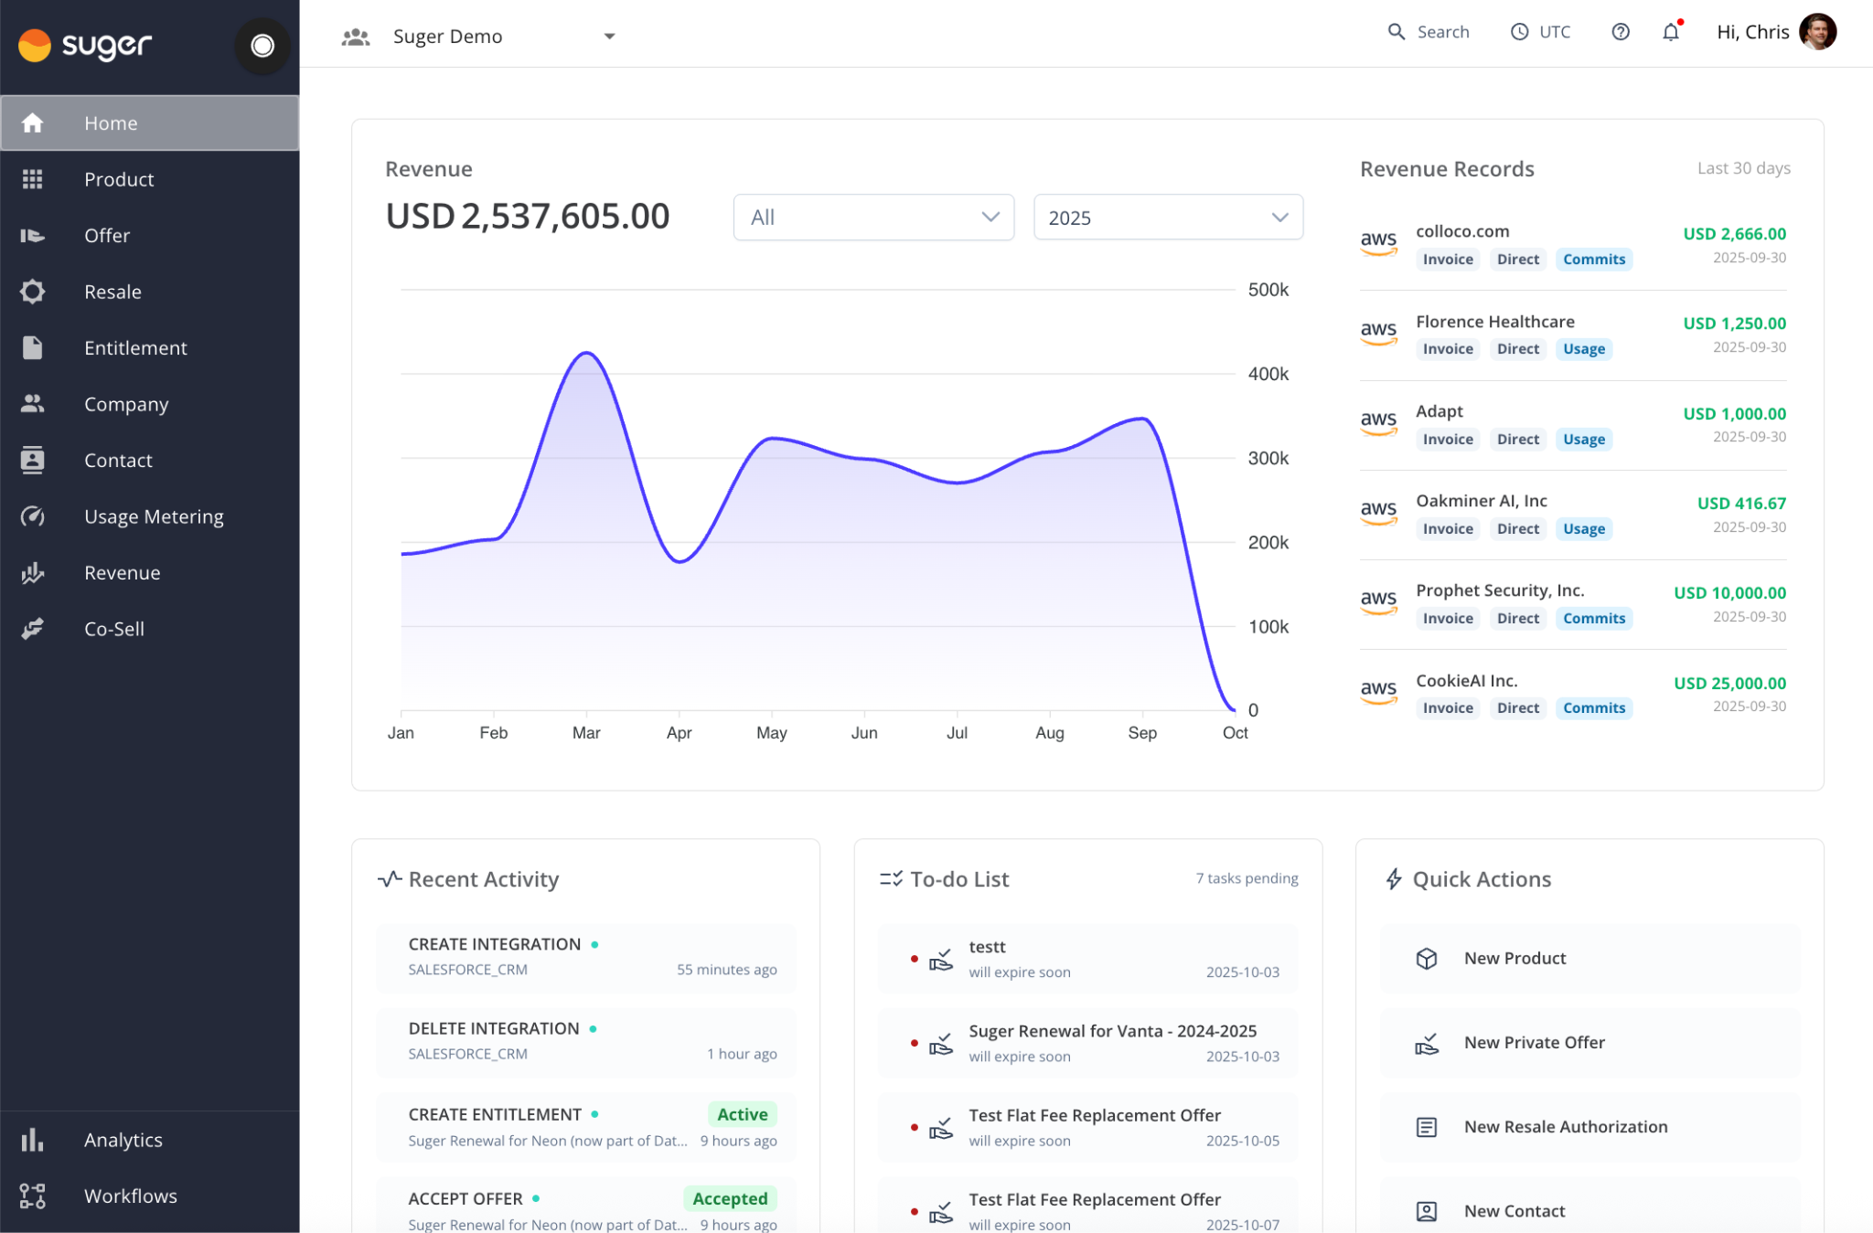Open the help question mark icon
Viewport: 1873px width, 1233px height.
pyautogui.click(x=1620, y=33)
